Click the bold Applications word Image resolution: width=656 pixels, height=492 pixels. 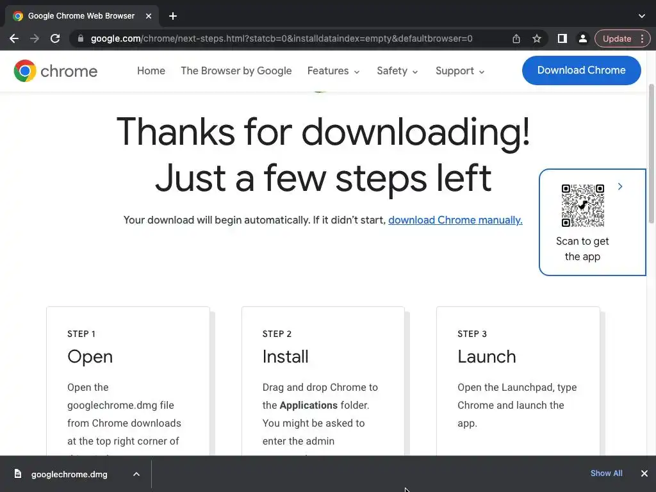pyautogui.click(x=308, y=406)
